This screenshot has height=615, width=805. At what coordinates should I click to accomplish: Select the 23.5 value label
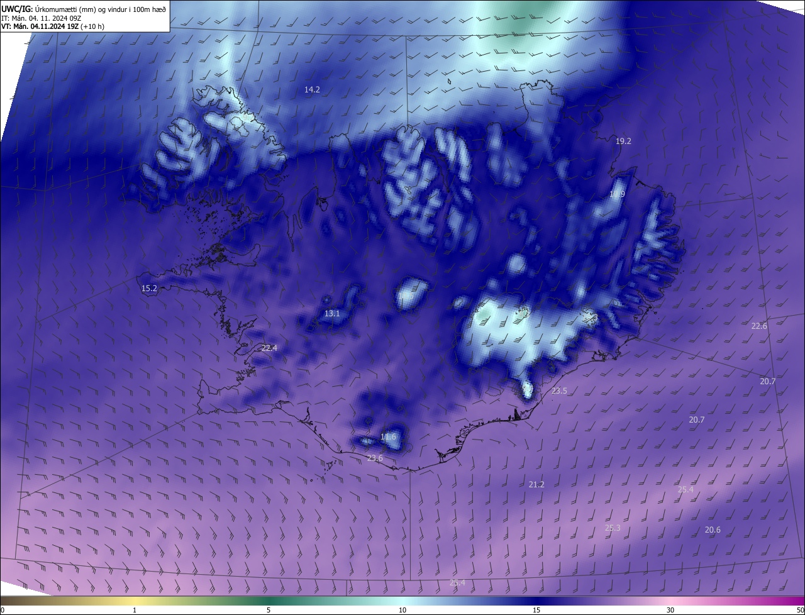coord(559,391)
